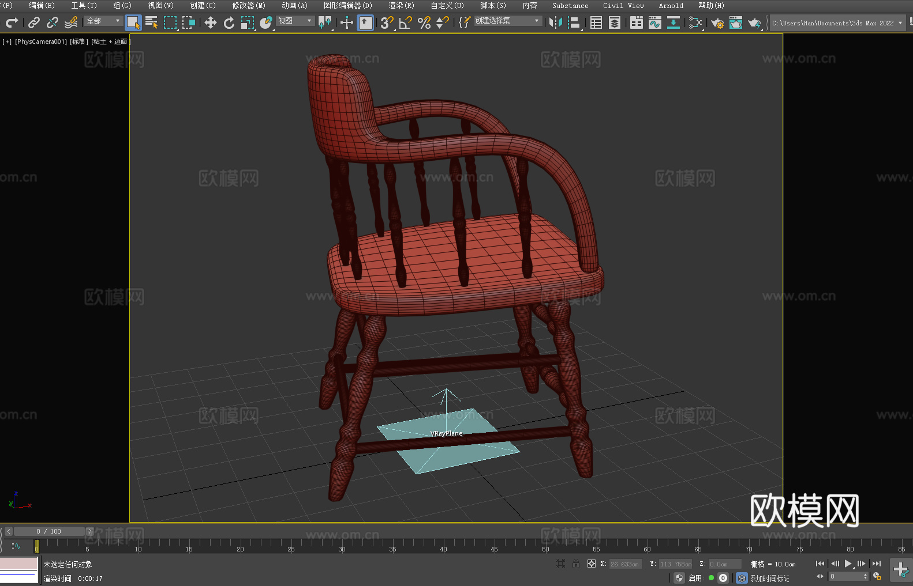Image resolution: width=913 pixels, height=586 pixels.
Task: Activate the Select Object tool
Action: coord(133,22)
